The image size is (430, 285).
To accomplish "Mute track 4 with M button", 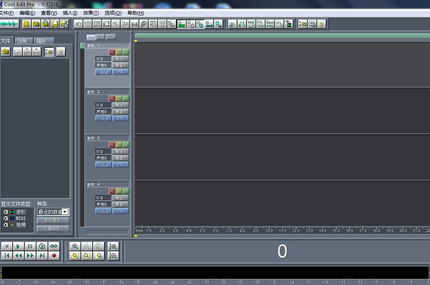I will click(x=125, y=191).
